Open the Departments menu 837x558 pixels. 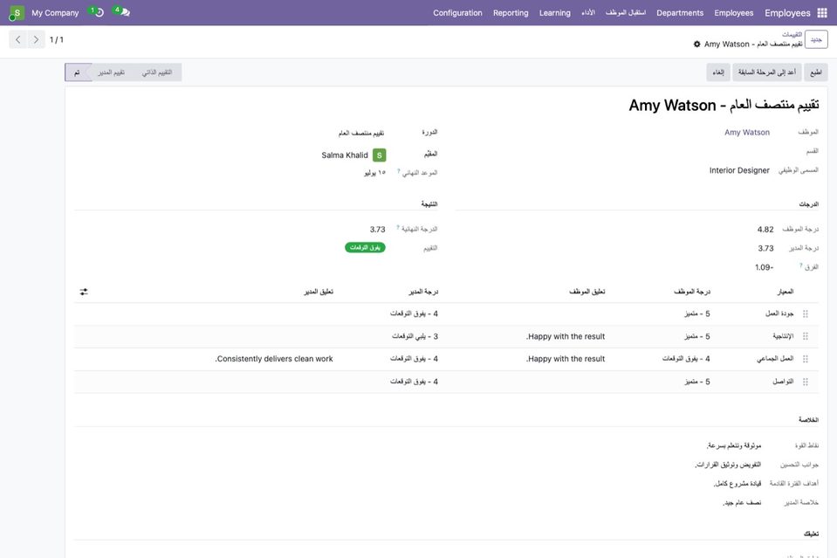point(680,13)
